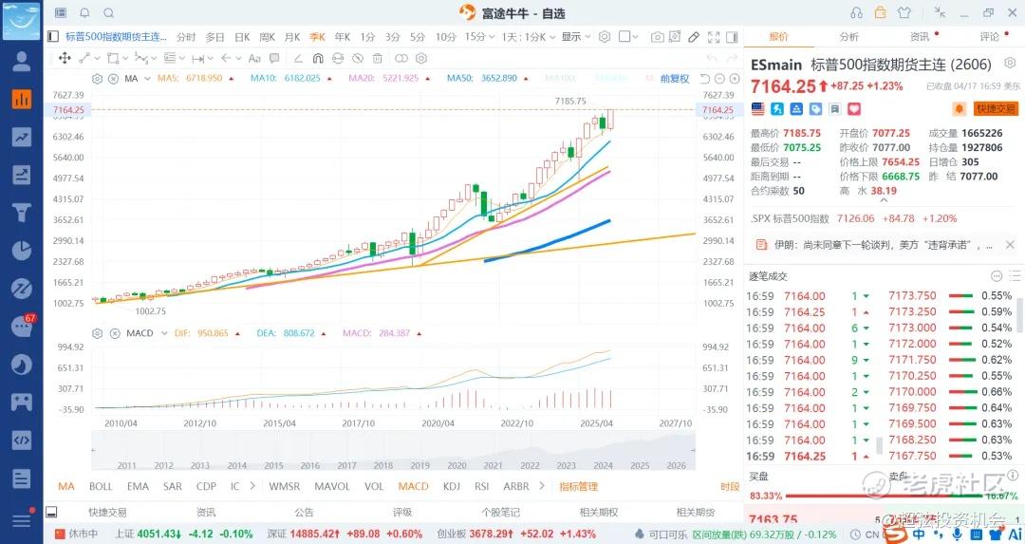
Task: Select the 季K quarterly chart period
Action: tap(318, 37)
